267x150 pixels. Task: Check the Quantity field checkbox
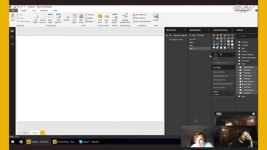click(x=240, y=79)
